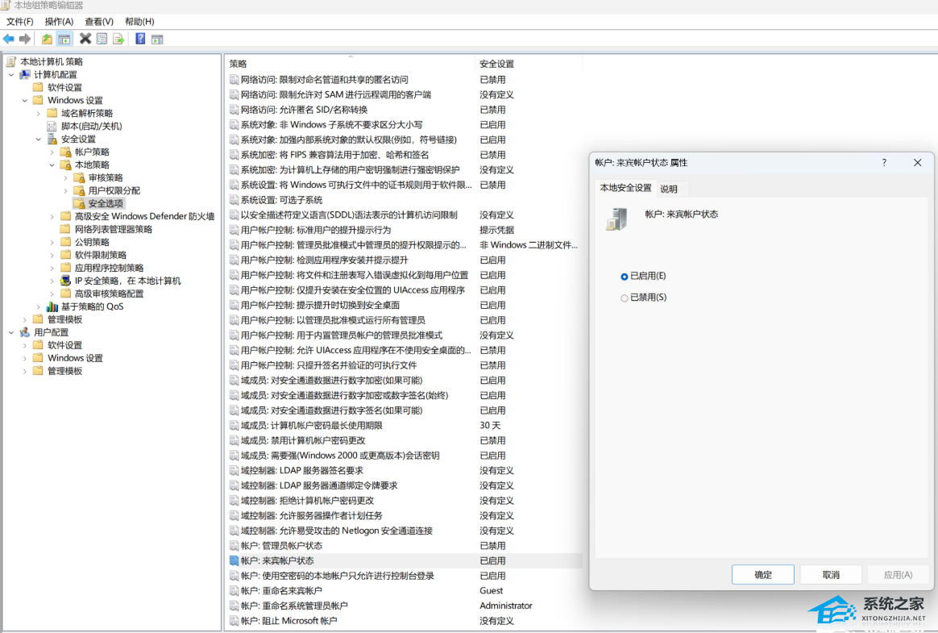Click the Properties icon in toolbar
The width and height of the screenshot is (938, 633).
[x=102, y=39]
